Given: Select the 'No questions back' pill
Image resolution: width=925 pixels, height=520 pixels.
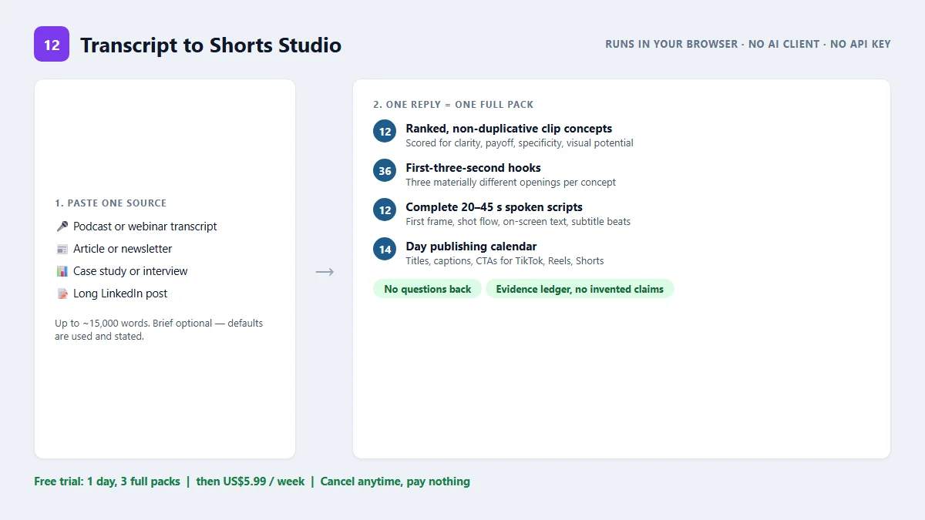Looking at the screenshot, I should pyautogui.click(x=428, y=289).
